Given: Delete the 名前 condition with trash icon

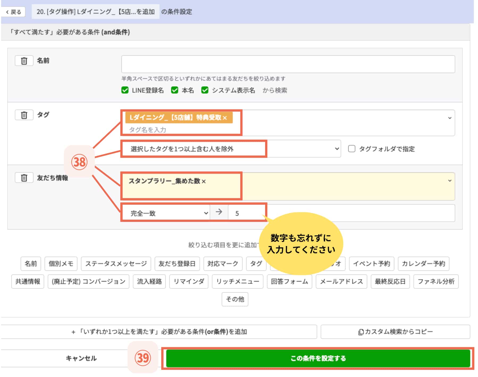Looking at the screenshot, I should click(24, 61).
